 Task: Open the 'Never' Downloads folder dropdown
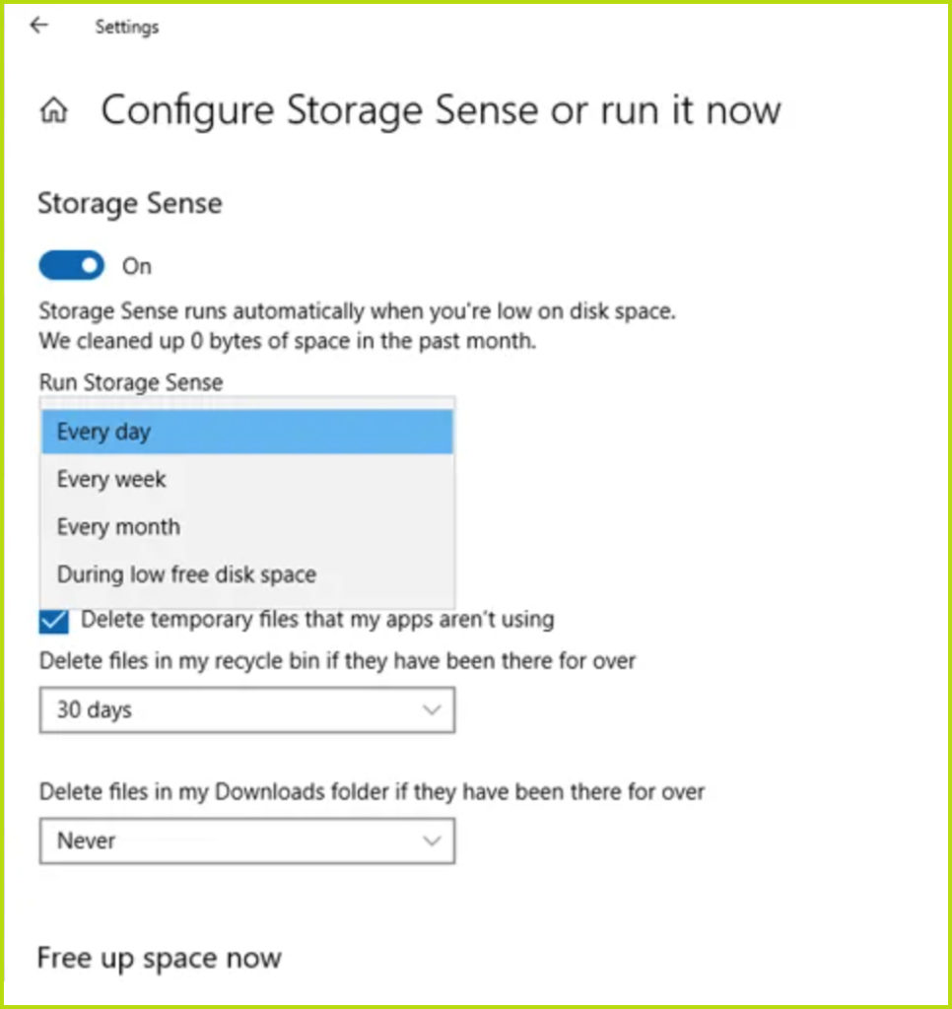tap(247, 841)
